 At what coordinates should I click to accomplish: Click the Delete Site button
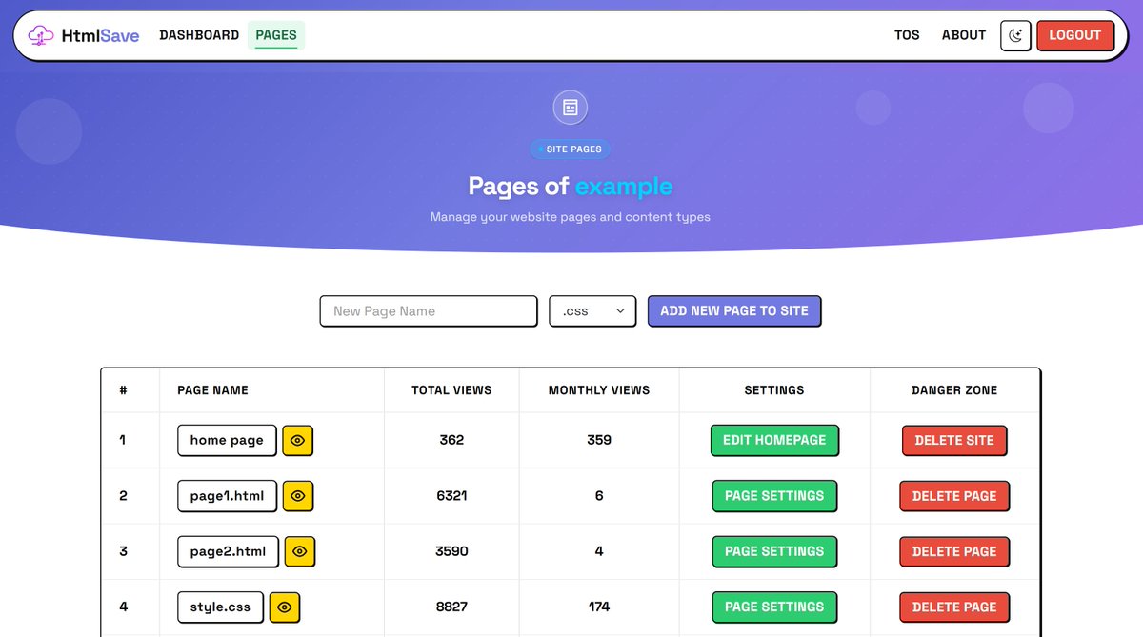pyautogui.click(x=954, y=441)
